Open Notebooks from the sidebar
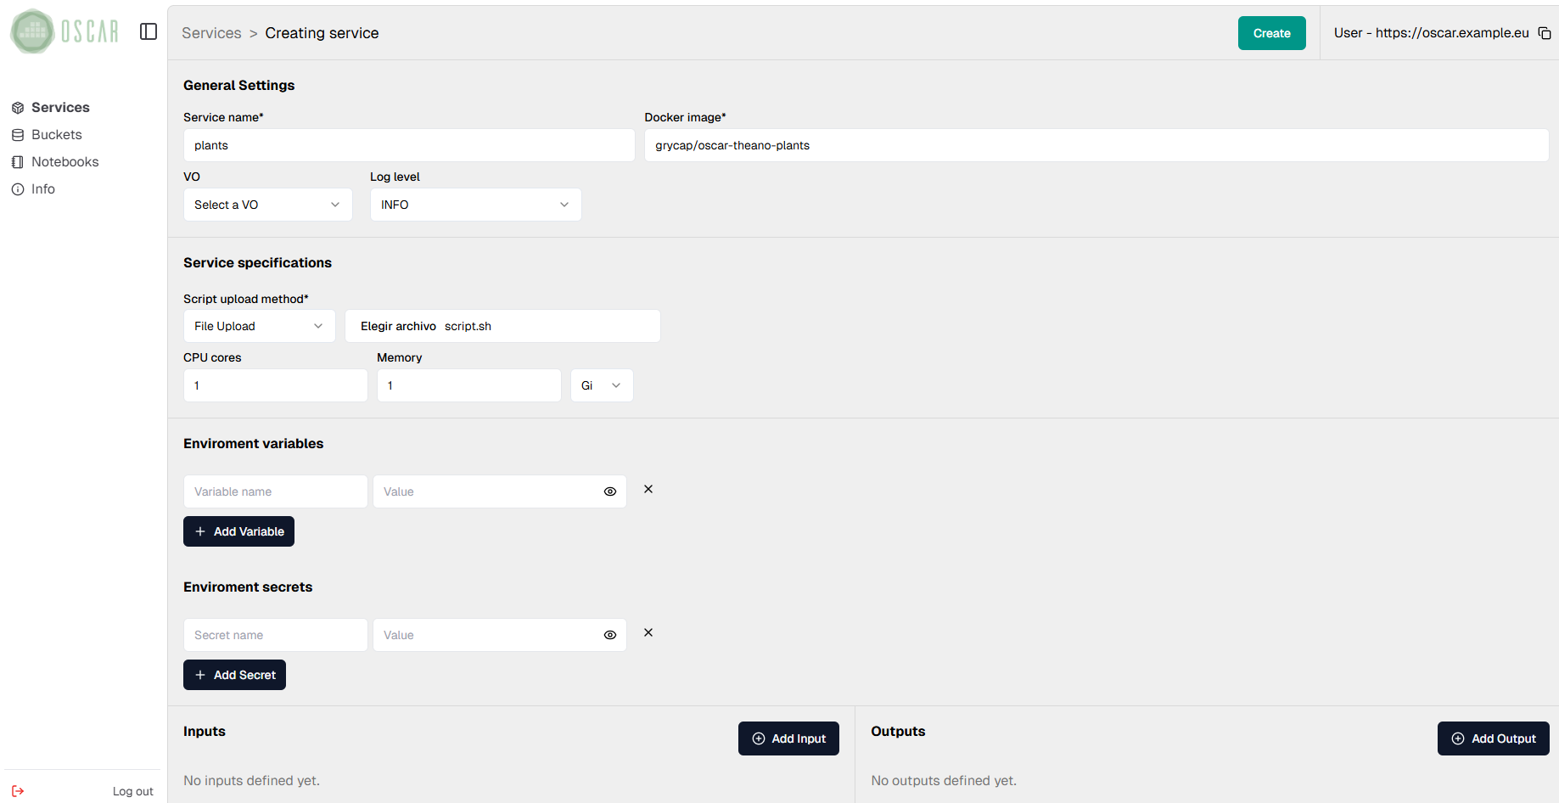The height and width of the screenshot is (803, 1559). coord(64,162)
